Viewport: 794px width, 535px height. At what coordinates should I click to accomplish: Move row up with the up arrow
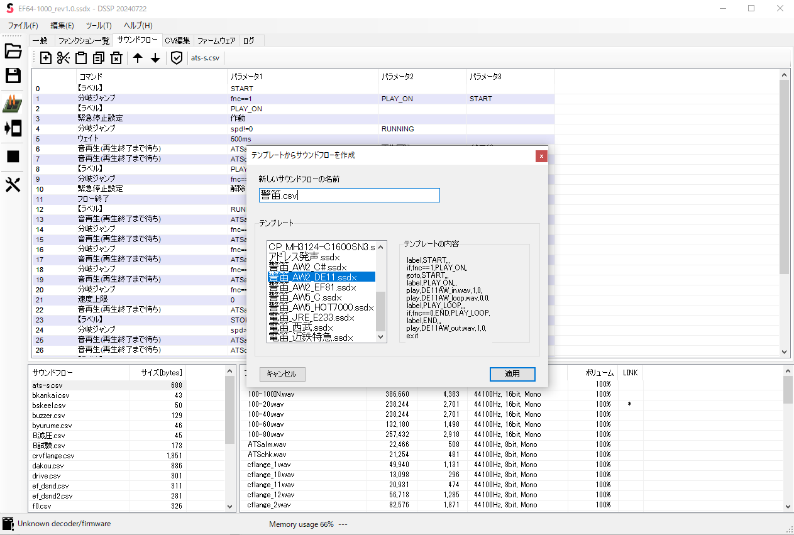(x=138, y=58)
